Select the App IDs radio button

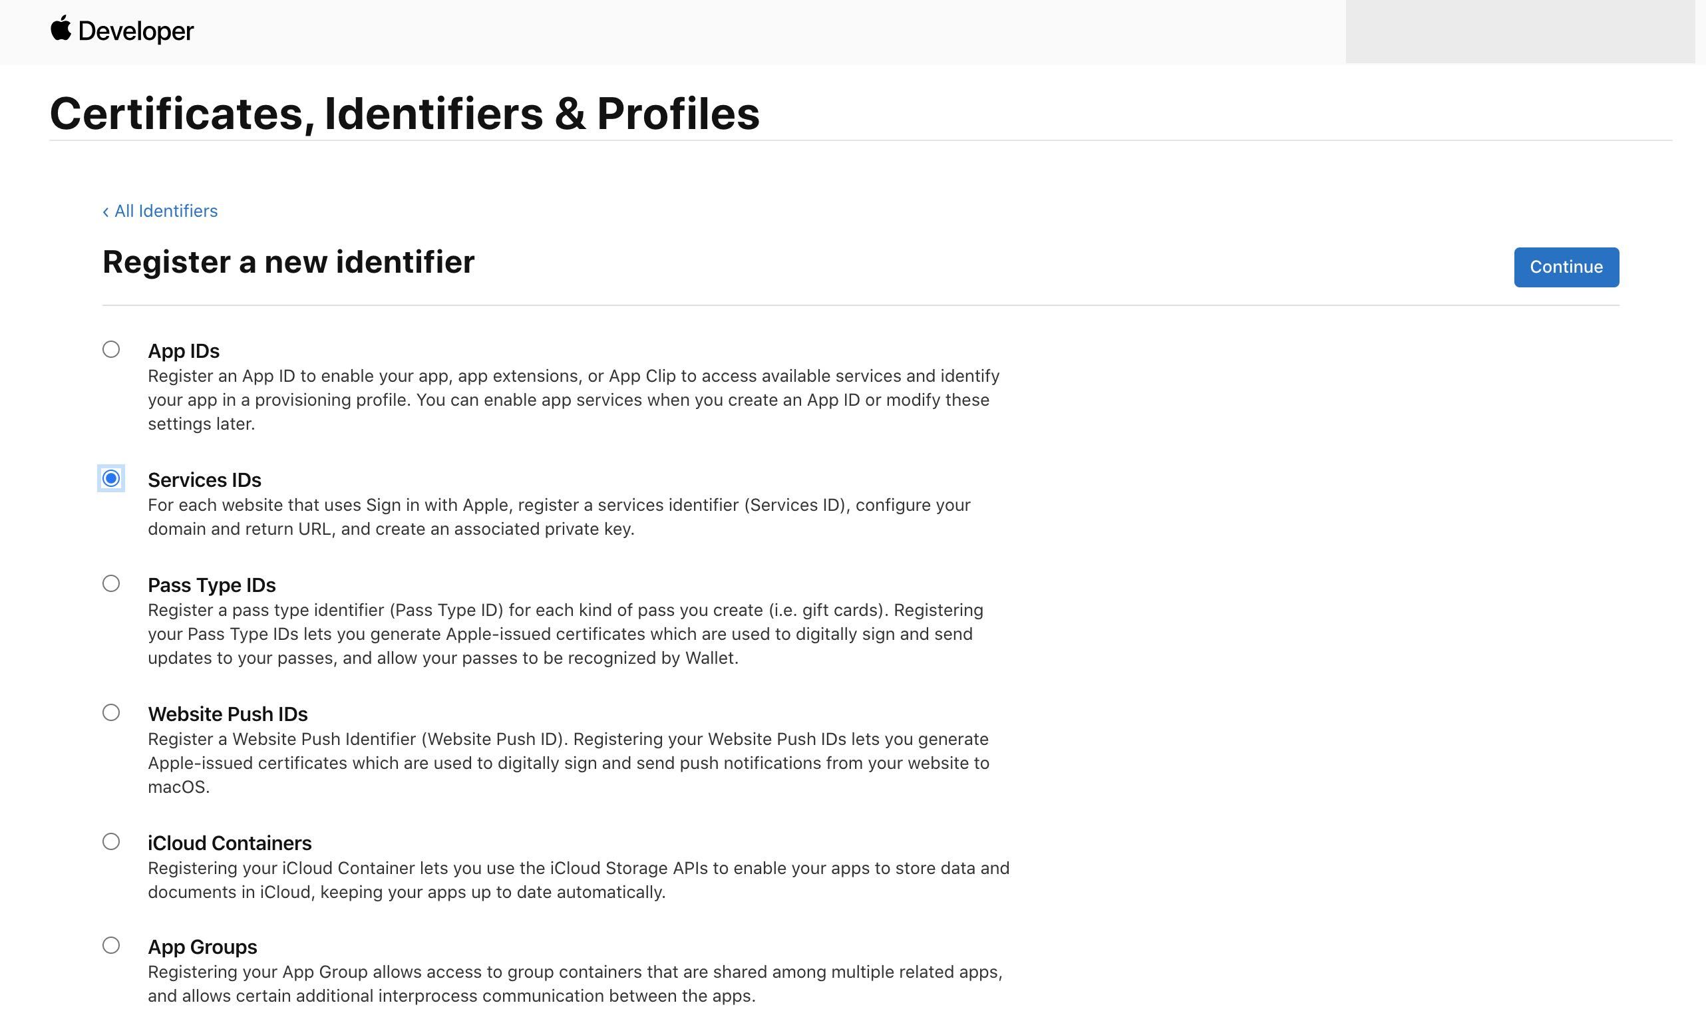coord(110,349)
